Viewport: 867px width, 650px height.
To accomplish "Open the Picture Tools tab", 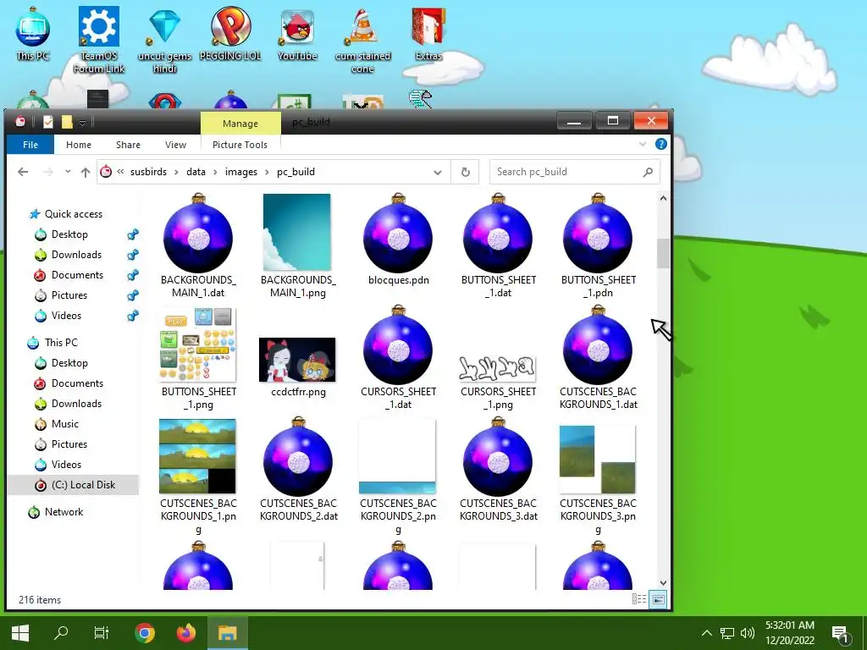I will pos(240,145).
